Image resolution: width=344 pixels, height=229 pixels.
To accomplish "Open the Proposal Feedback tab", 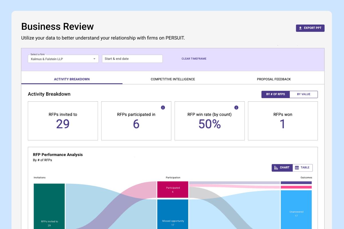I will [274, 79].
